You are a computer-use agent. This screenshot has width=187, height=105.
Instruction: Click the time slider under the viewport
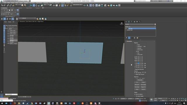click(x=25, y=97)
